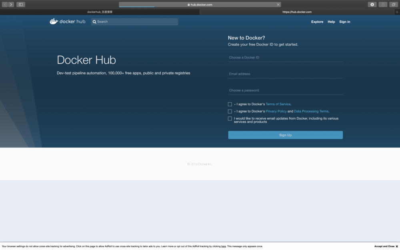The image size is (400, 250).
Task: Click the 'New to Docker?' heading
Action: click(x=246, y=38)
